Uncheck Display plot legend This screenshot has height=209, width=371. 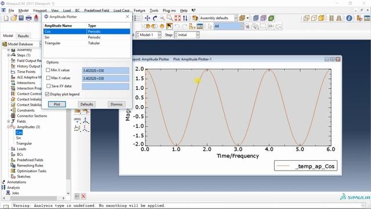tap(47, 94)
